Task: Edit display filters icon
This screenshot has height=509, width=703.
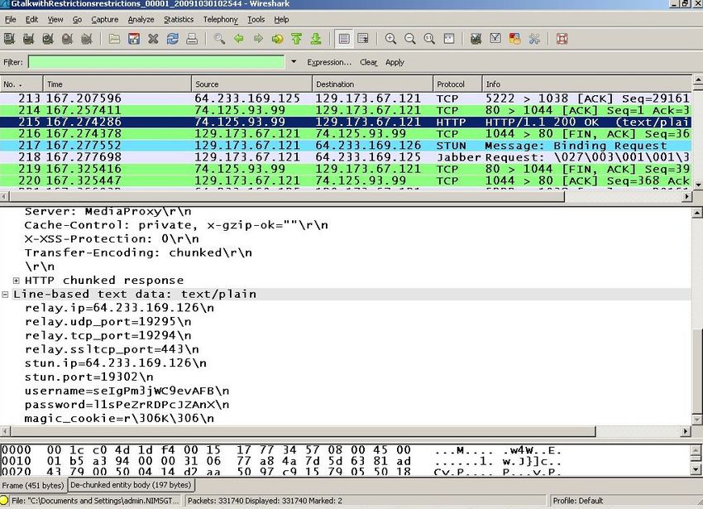Action: coord(495,39)
